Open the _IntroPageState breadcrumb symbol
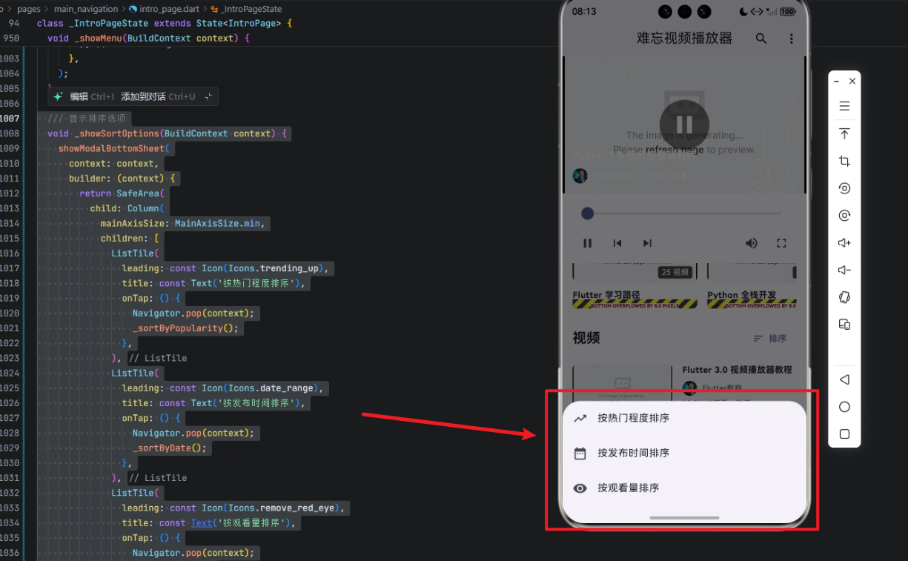The height and width of the screenshot is (561, 908). pos(246,9)
